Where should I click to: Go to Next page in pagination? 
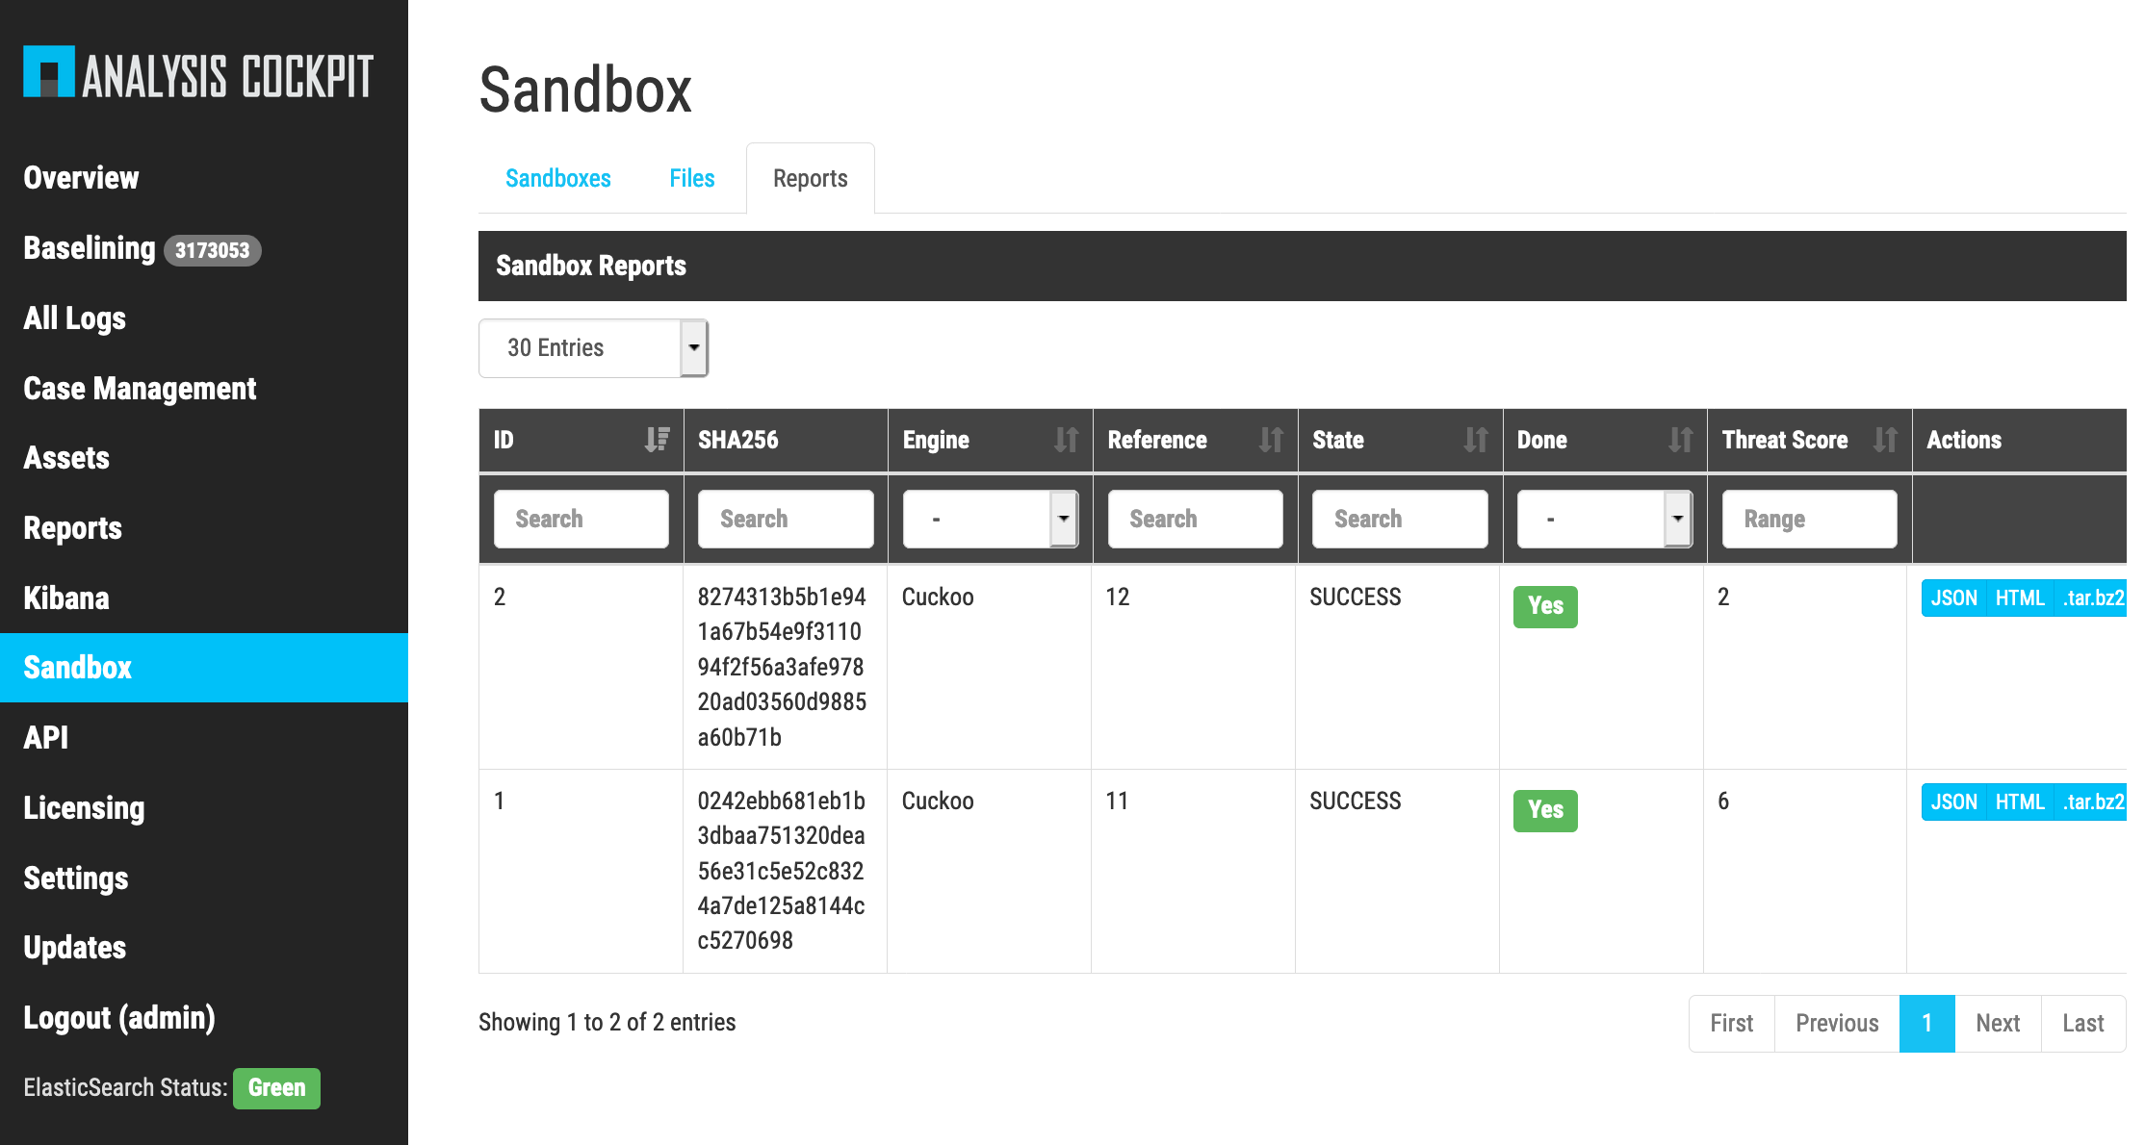[1997, 1024]
